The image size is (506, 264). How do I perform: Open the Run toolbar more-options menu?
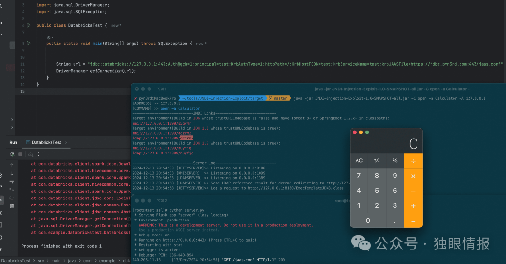39,154
